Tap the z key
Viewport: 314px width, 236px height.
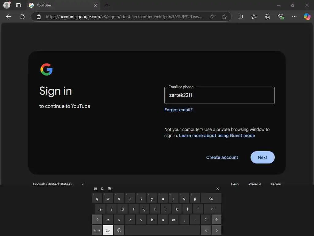click(108, 219)
